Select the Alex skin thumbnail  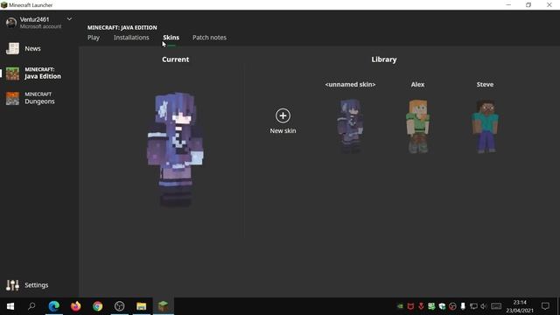tap(418, 126)
